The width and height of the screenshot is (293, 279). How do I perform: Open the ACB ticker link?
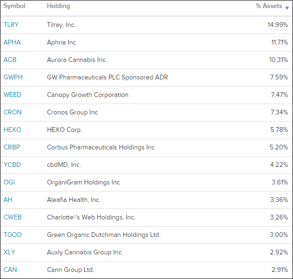pyautogui.click(x=10, y=60)
